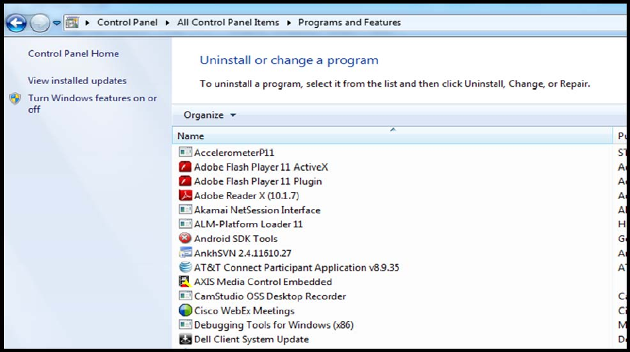
Task: Select ALM-Platform Loader 11 entry
Action: click(x=248, y=224)
